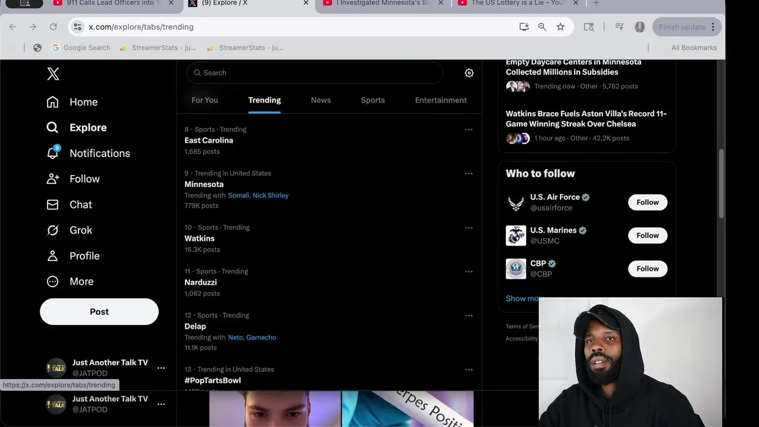This screenshot has height=427, width=759.
Task: Open Watkins Brace Fuels Aston Villa story
Action: [586, 119]
